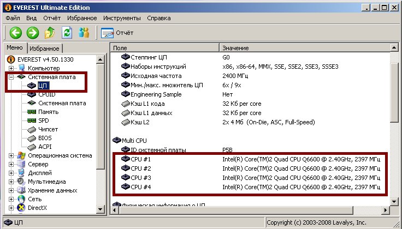The image size is (402, 229).
Task: Expand the Дисплей tree node
Action: point(11,173)
